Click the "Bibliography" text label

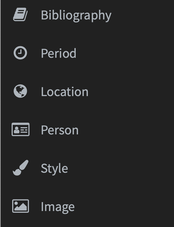(x=76, y=15)
